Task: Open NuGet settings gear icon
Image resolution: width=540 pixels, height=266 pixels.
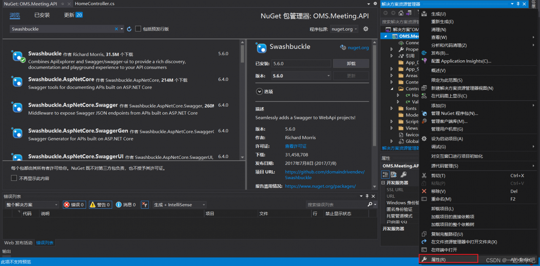Action: point(366,29)
